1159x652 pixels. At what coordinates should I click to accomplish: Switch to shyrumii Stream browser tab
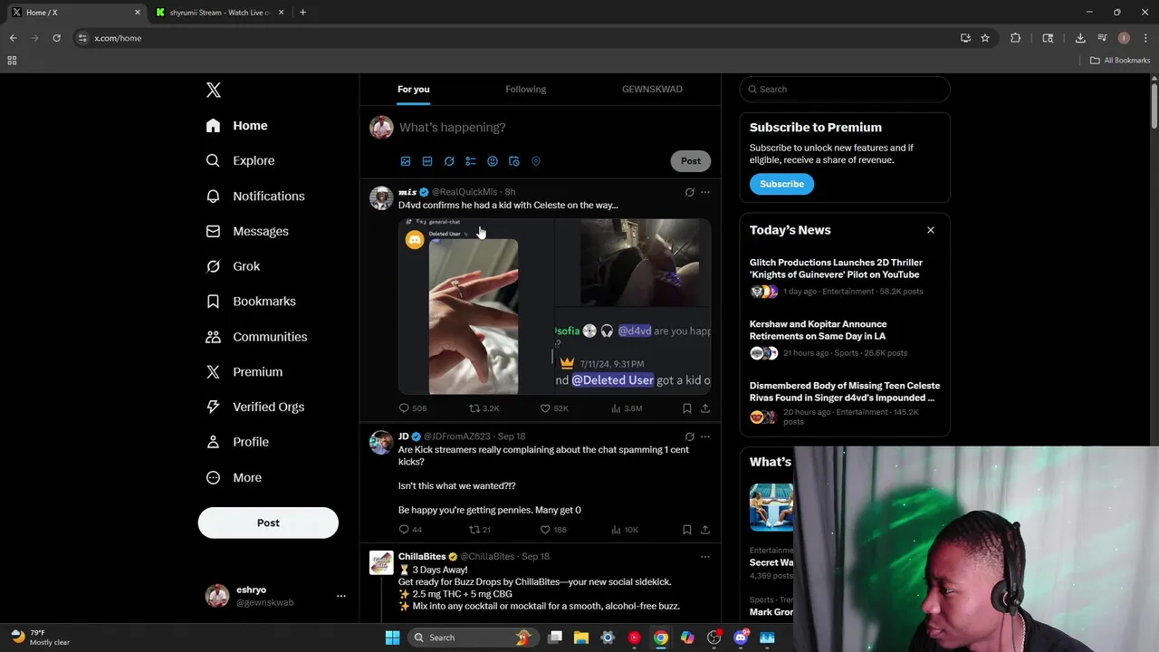click(219, 13)
